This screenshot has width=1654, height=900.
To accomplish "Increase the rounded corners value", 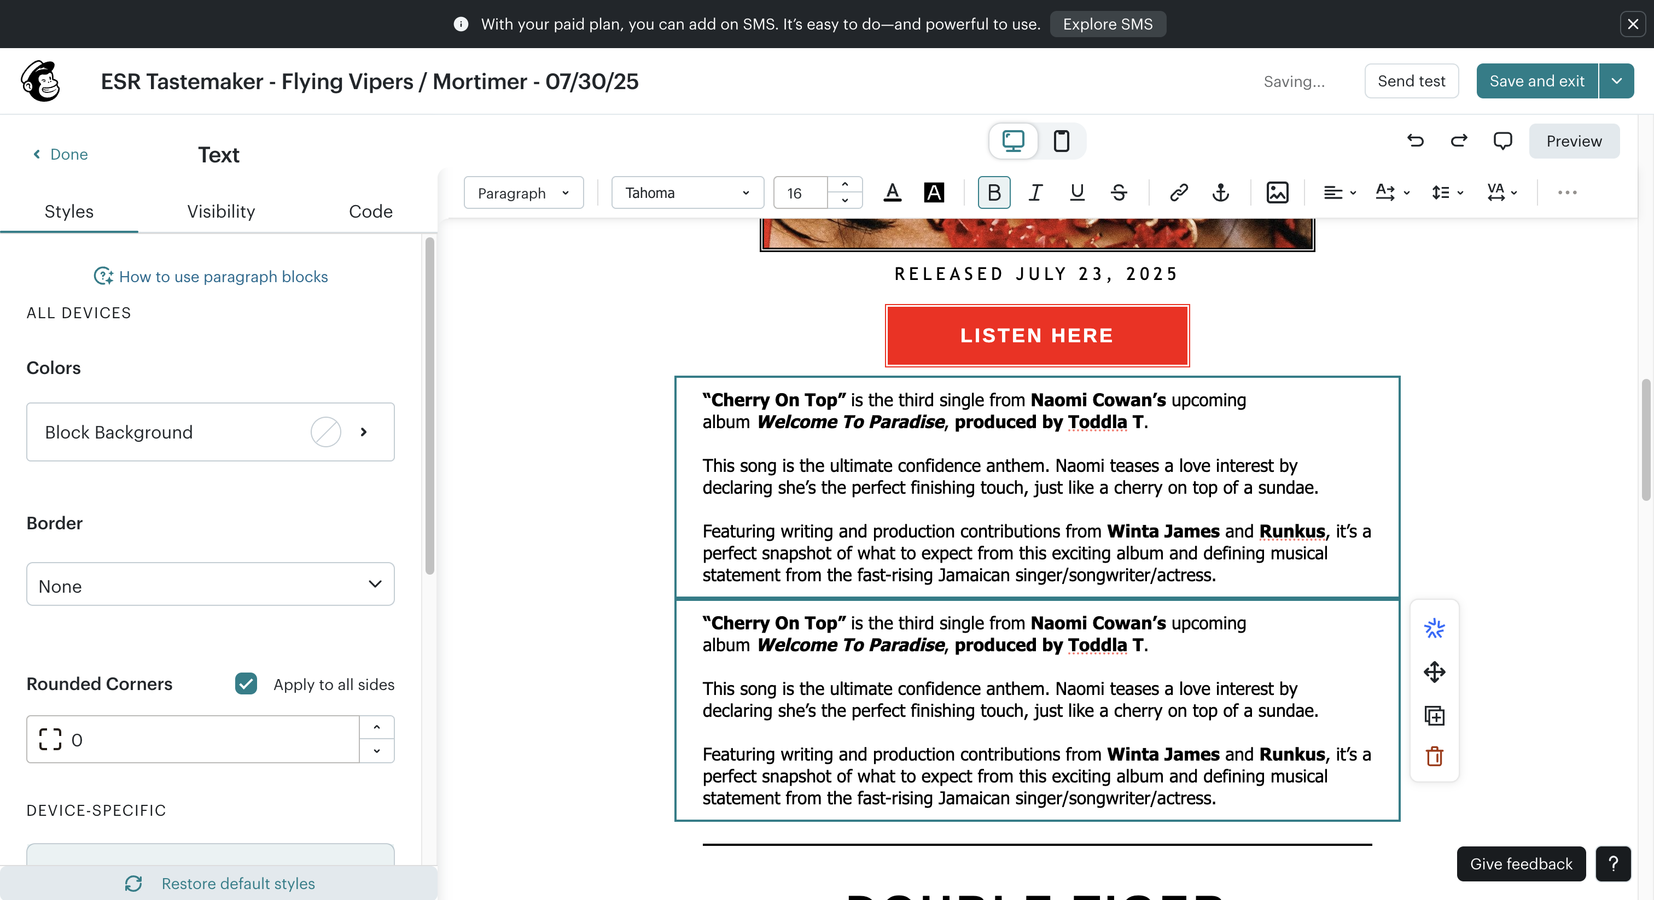I will coord(377,728).
